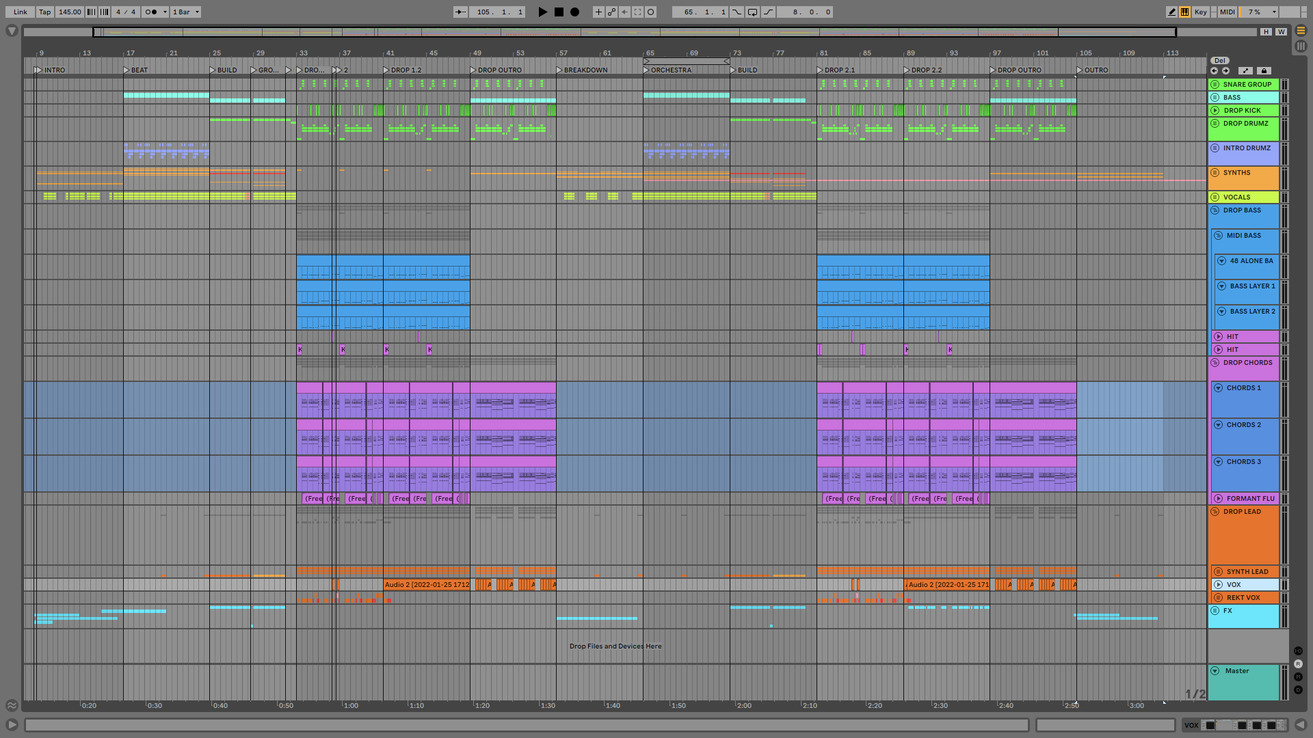This screenshot has width=1313, height=738.
Task: Enable the Loop switch in transport
Action: [752, 12]
